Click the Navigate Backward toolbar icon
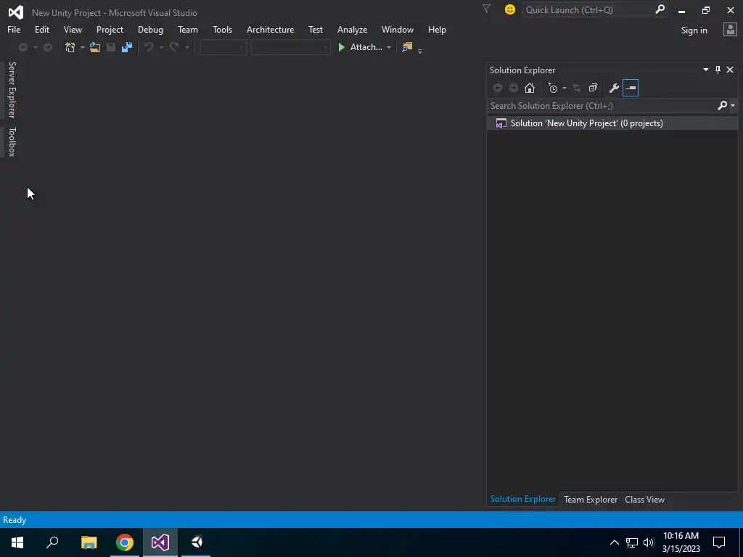Screen dimensions: 743x557 tap(22, 47)
